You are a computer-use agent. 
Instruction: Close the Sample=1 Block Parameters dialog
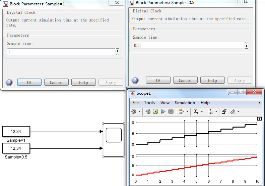click(117, 2)
